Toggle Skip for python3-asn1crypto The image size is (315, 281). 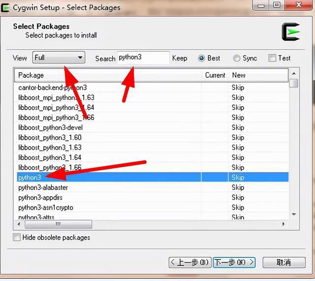(238, 208)
